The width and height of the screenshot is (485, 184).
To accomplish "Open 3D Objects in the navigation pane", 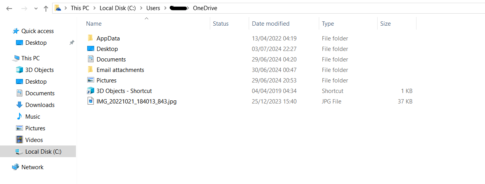I will coord(39,70).
